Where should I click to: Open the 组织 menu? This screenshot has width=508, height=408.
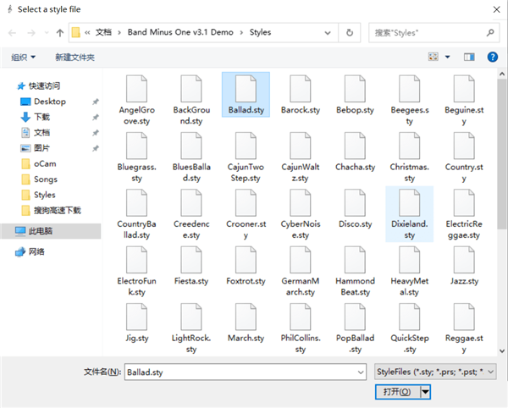pyautogui.click(x=23, y=57)
